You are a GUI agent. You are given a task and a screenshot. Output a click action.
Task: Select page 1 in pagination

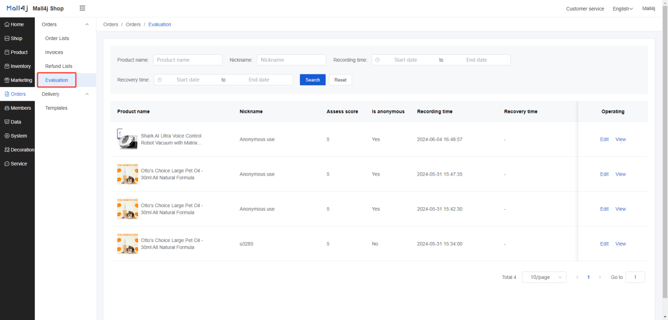tap(588, 277)
